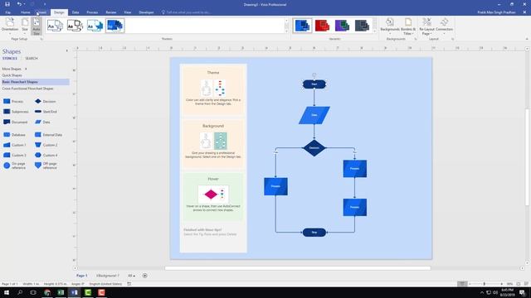Screen dimensions: 531x298
Task: Pick the Data shape in stencil
Action: pos(42,122)
